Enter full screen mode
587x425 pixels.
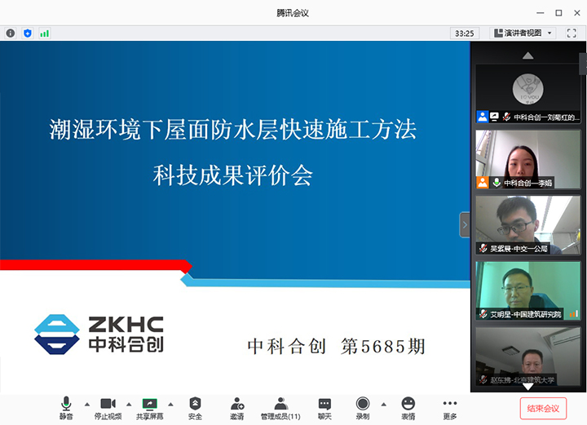point(572,33)
